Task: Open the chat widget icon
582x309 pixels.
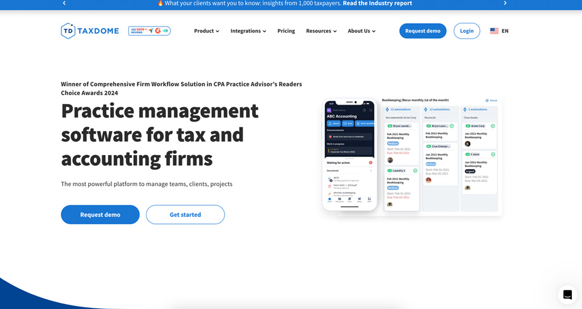Action: point(567,294)
